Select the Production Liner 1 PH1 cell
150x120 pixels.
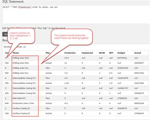23,103
